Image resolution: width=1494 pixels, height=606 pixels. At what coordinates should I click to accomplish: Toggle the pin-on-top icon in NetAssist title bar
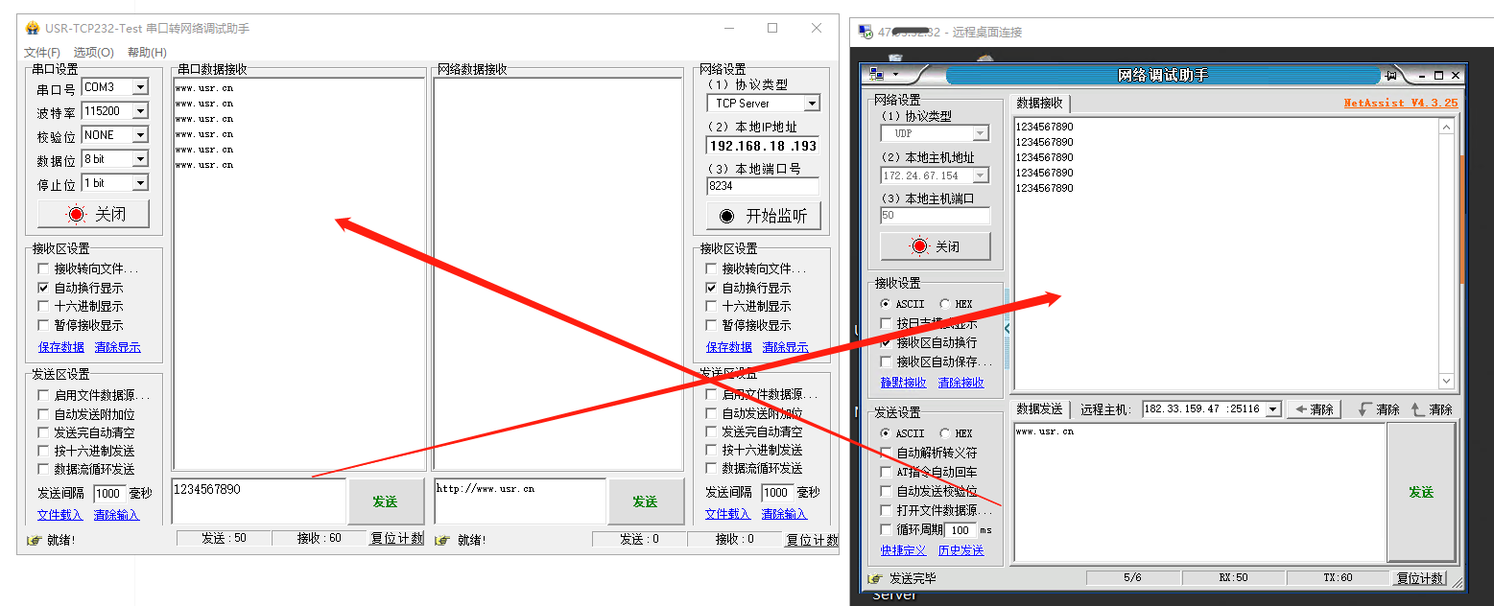point(1390,75)
